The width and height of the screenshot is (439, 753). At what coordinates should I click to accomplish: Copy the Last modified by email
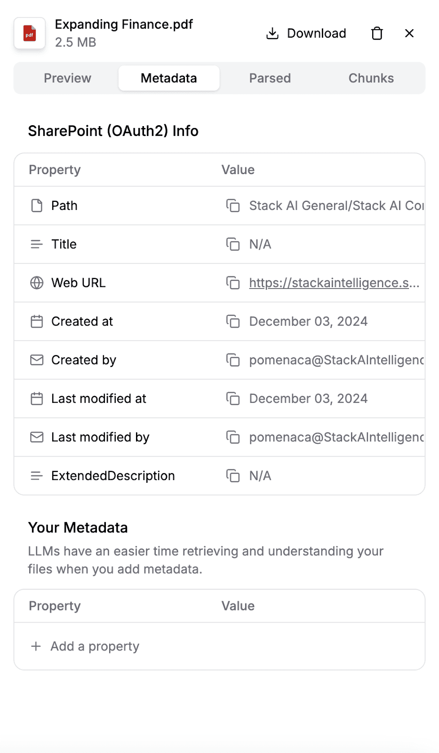click(233, 437)
